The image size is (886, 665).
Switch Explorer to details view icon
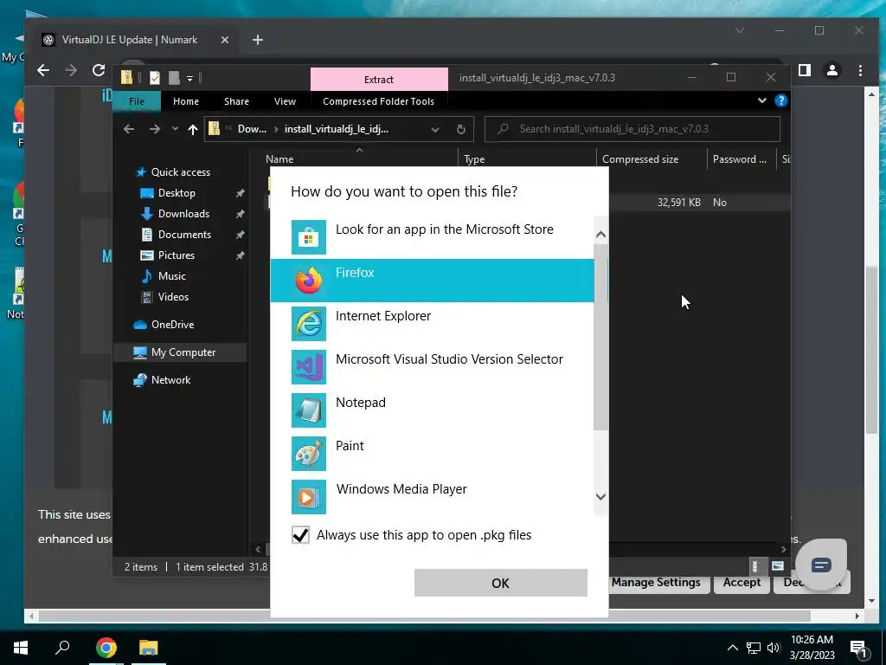754,566
